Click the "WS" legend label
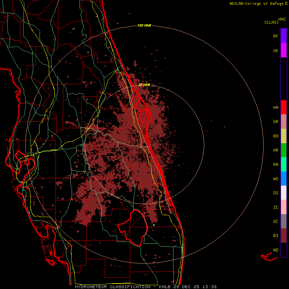 [276, 179]
